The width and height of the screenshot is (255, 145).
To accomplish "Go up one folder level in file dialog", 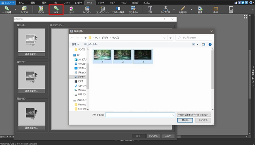I will click(x=85, y=38).
